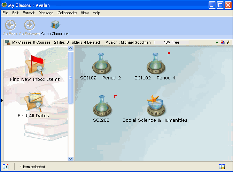Open the SCI102 - Period 2 classroom icon

point(101,63)
